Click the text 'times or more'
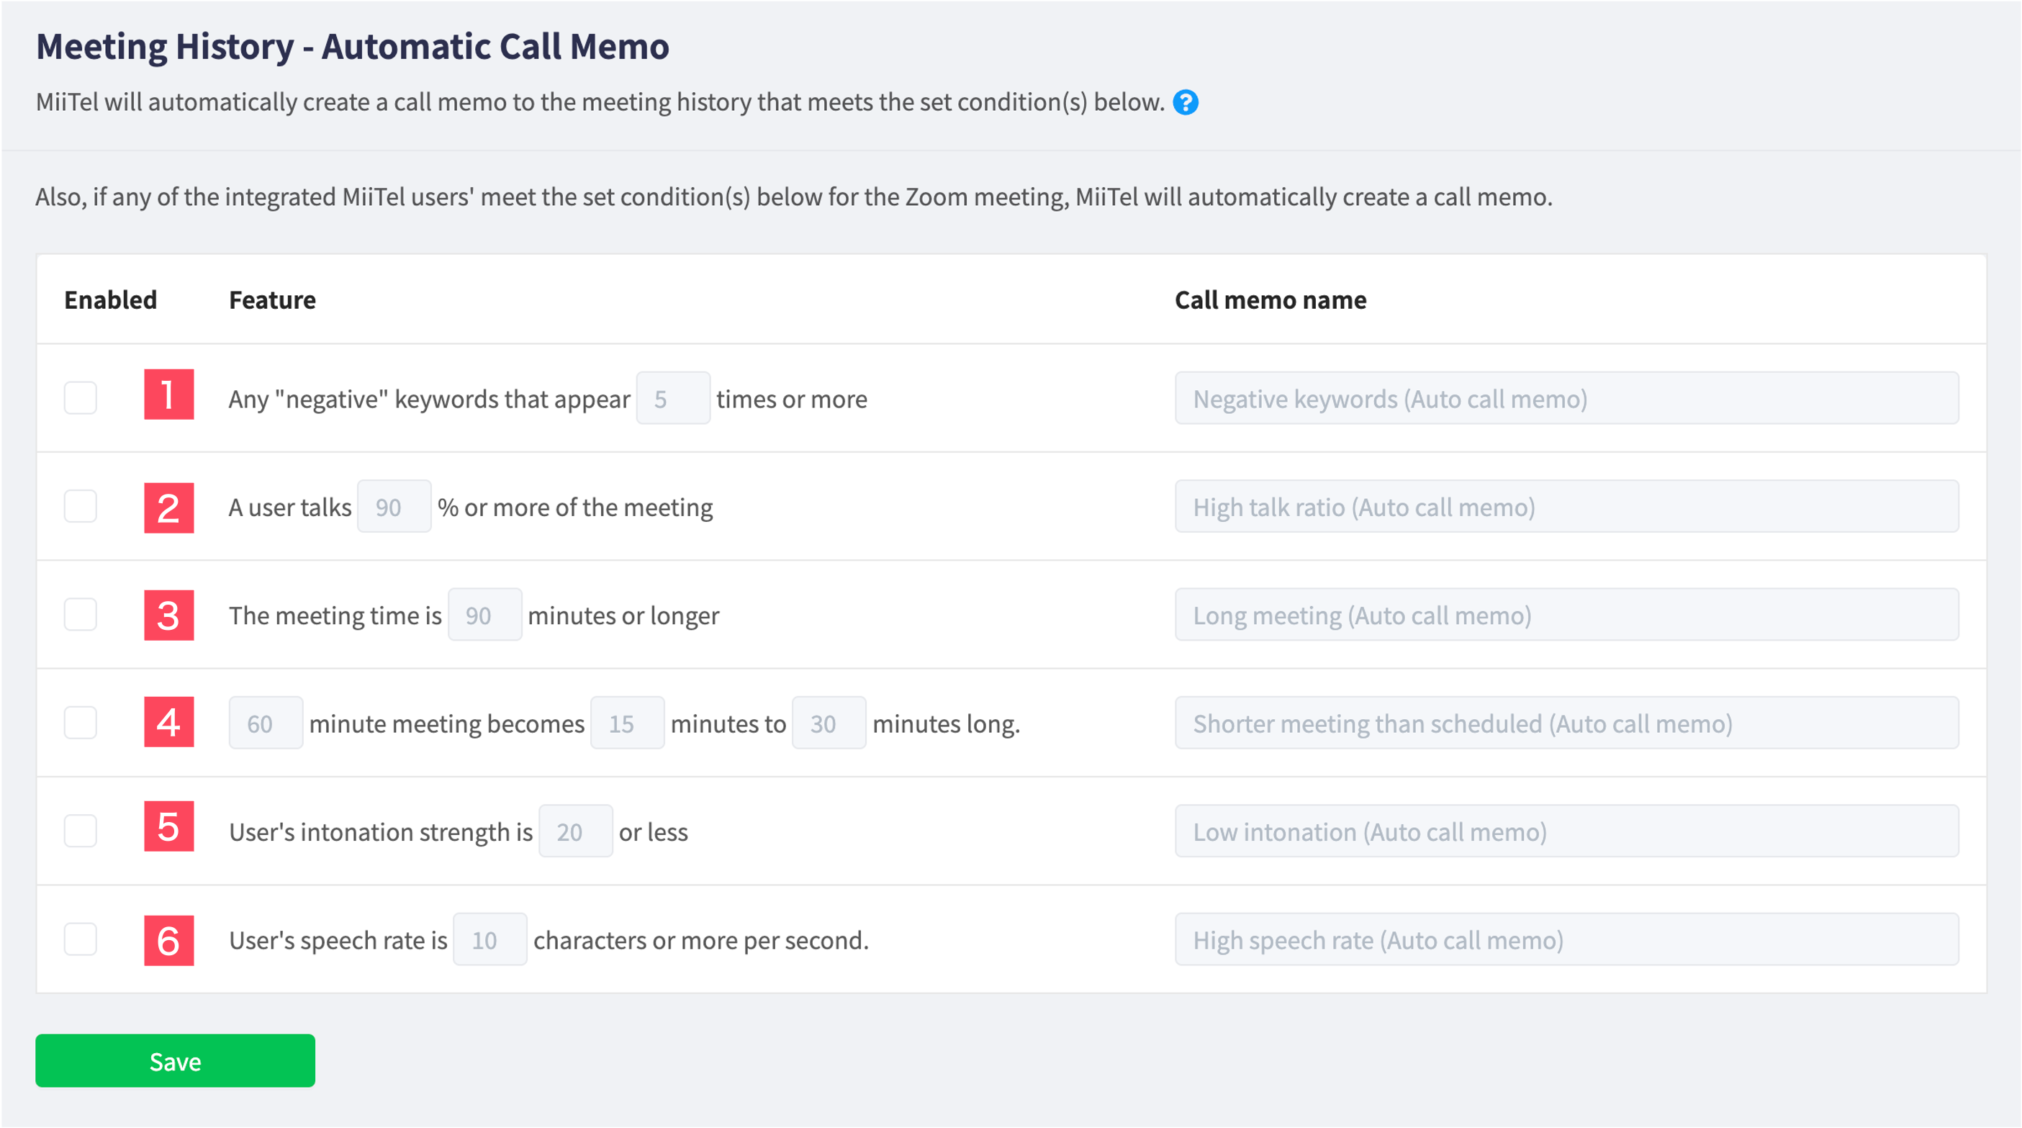Viewport: 2022px width, 1128px height. [x=791, y=400]
